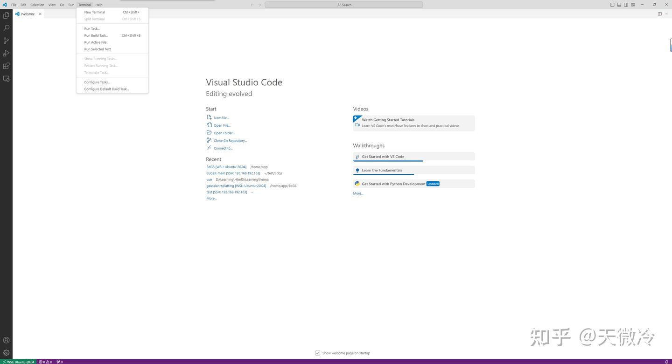This screenshot has width=672, height=364.
Task: Toggle Show welcome page on startup
Action: 318,353
